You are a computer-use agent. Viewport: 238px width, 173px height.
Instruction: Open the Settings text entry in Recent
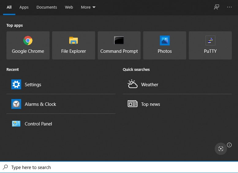pos(33,85)
